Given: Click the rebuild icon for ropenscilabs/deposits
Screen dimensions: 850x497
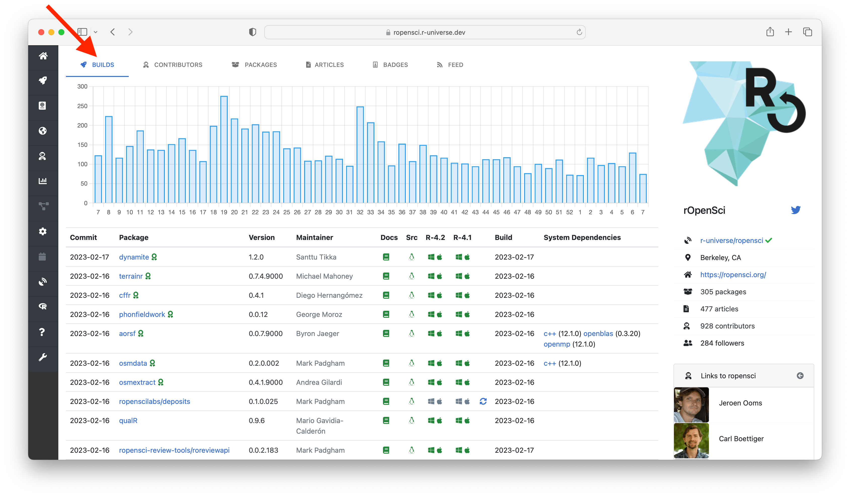Looking at the screenshot, I should pyautogui.click(x=483, y=401).
